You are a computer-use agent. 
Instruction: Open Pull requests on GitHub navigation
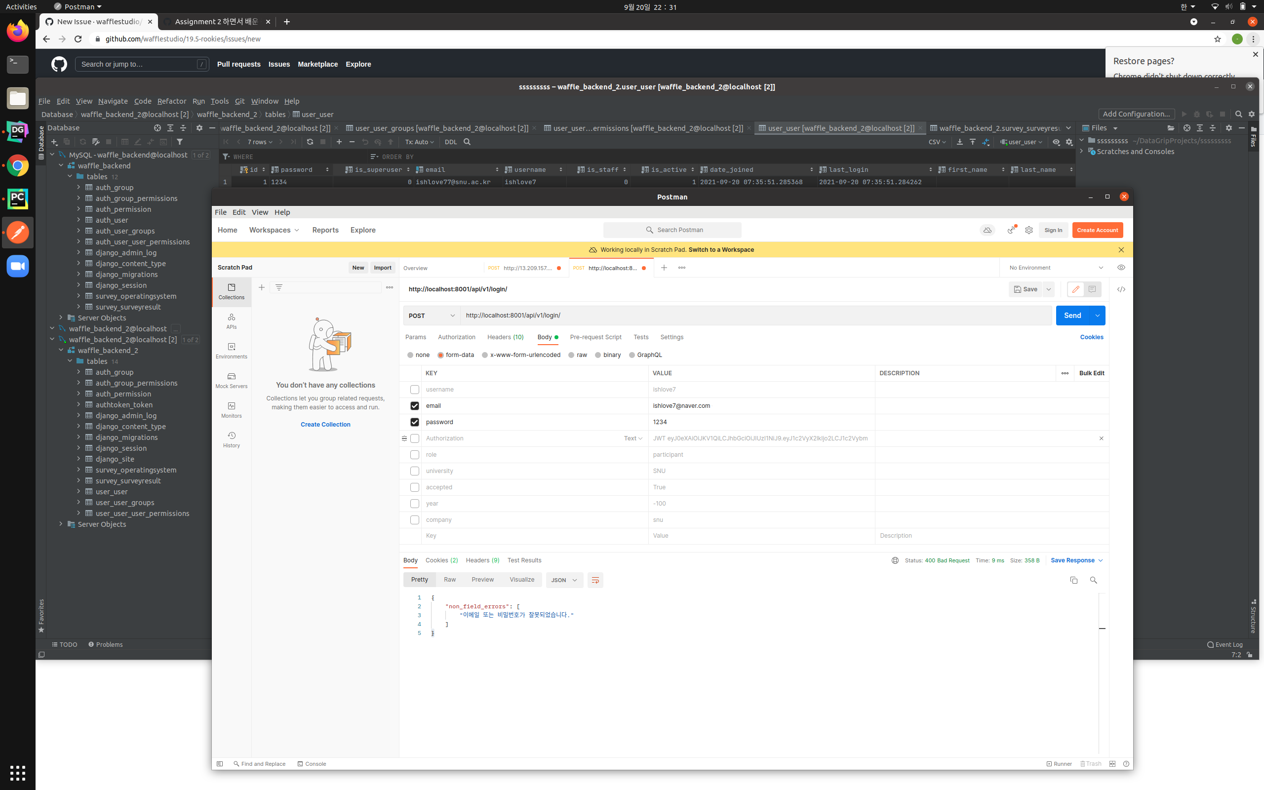238,64
